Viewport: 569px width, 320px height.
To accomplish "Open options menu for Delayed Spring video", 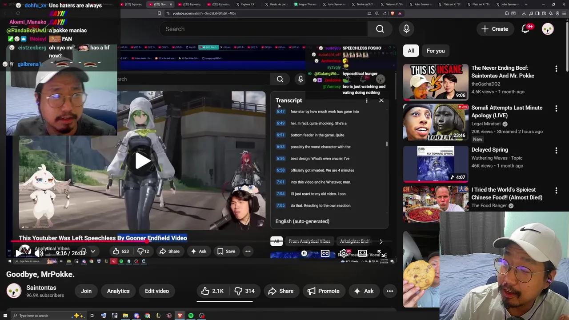I will click(x=556, y=150).
